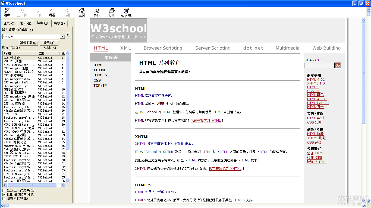Open the HTML 4.01 reference link

coord(316,80)
